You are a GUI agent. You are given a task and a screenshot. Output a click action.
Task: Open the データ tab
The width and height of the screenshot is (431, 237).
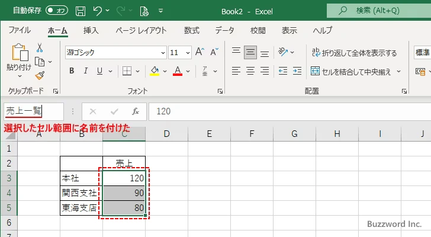pos(224,30)
